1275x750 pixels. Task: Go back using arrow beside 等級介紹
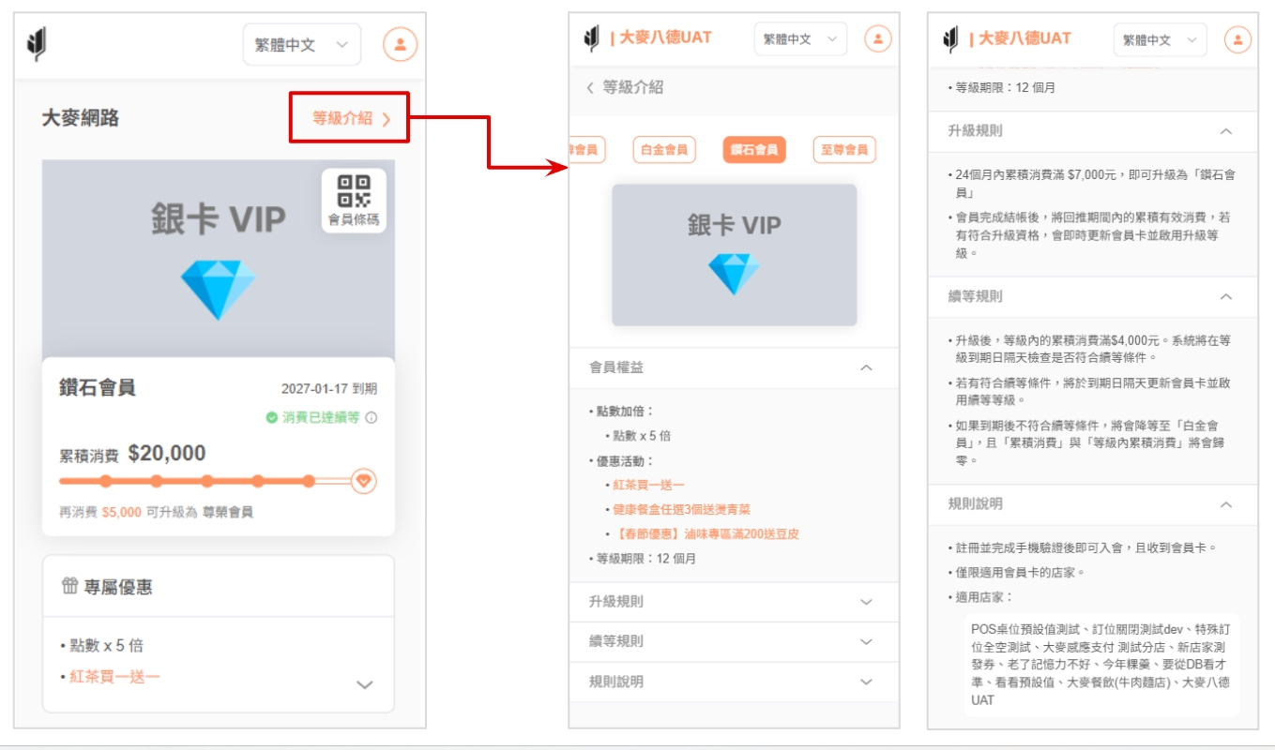click(x=590, y=88)
